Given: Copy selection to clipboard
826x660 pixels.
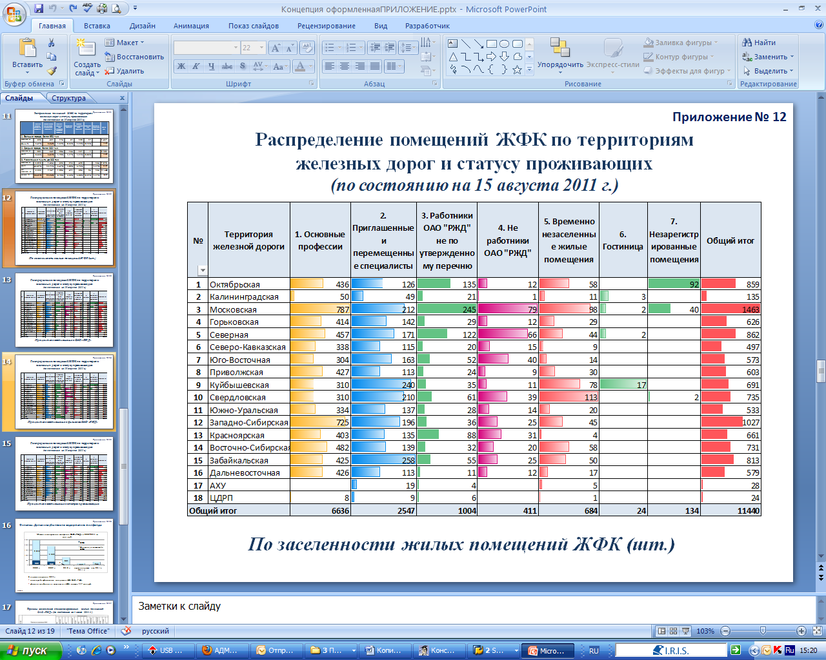Looking at the screenshot, I should click(52, 57).
